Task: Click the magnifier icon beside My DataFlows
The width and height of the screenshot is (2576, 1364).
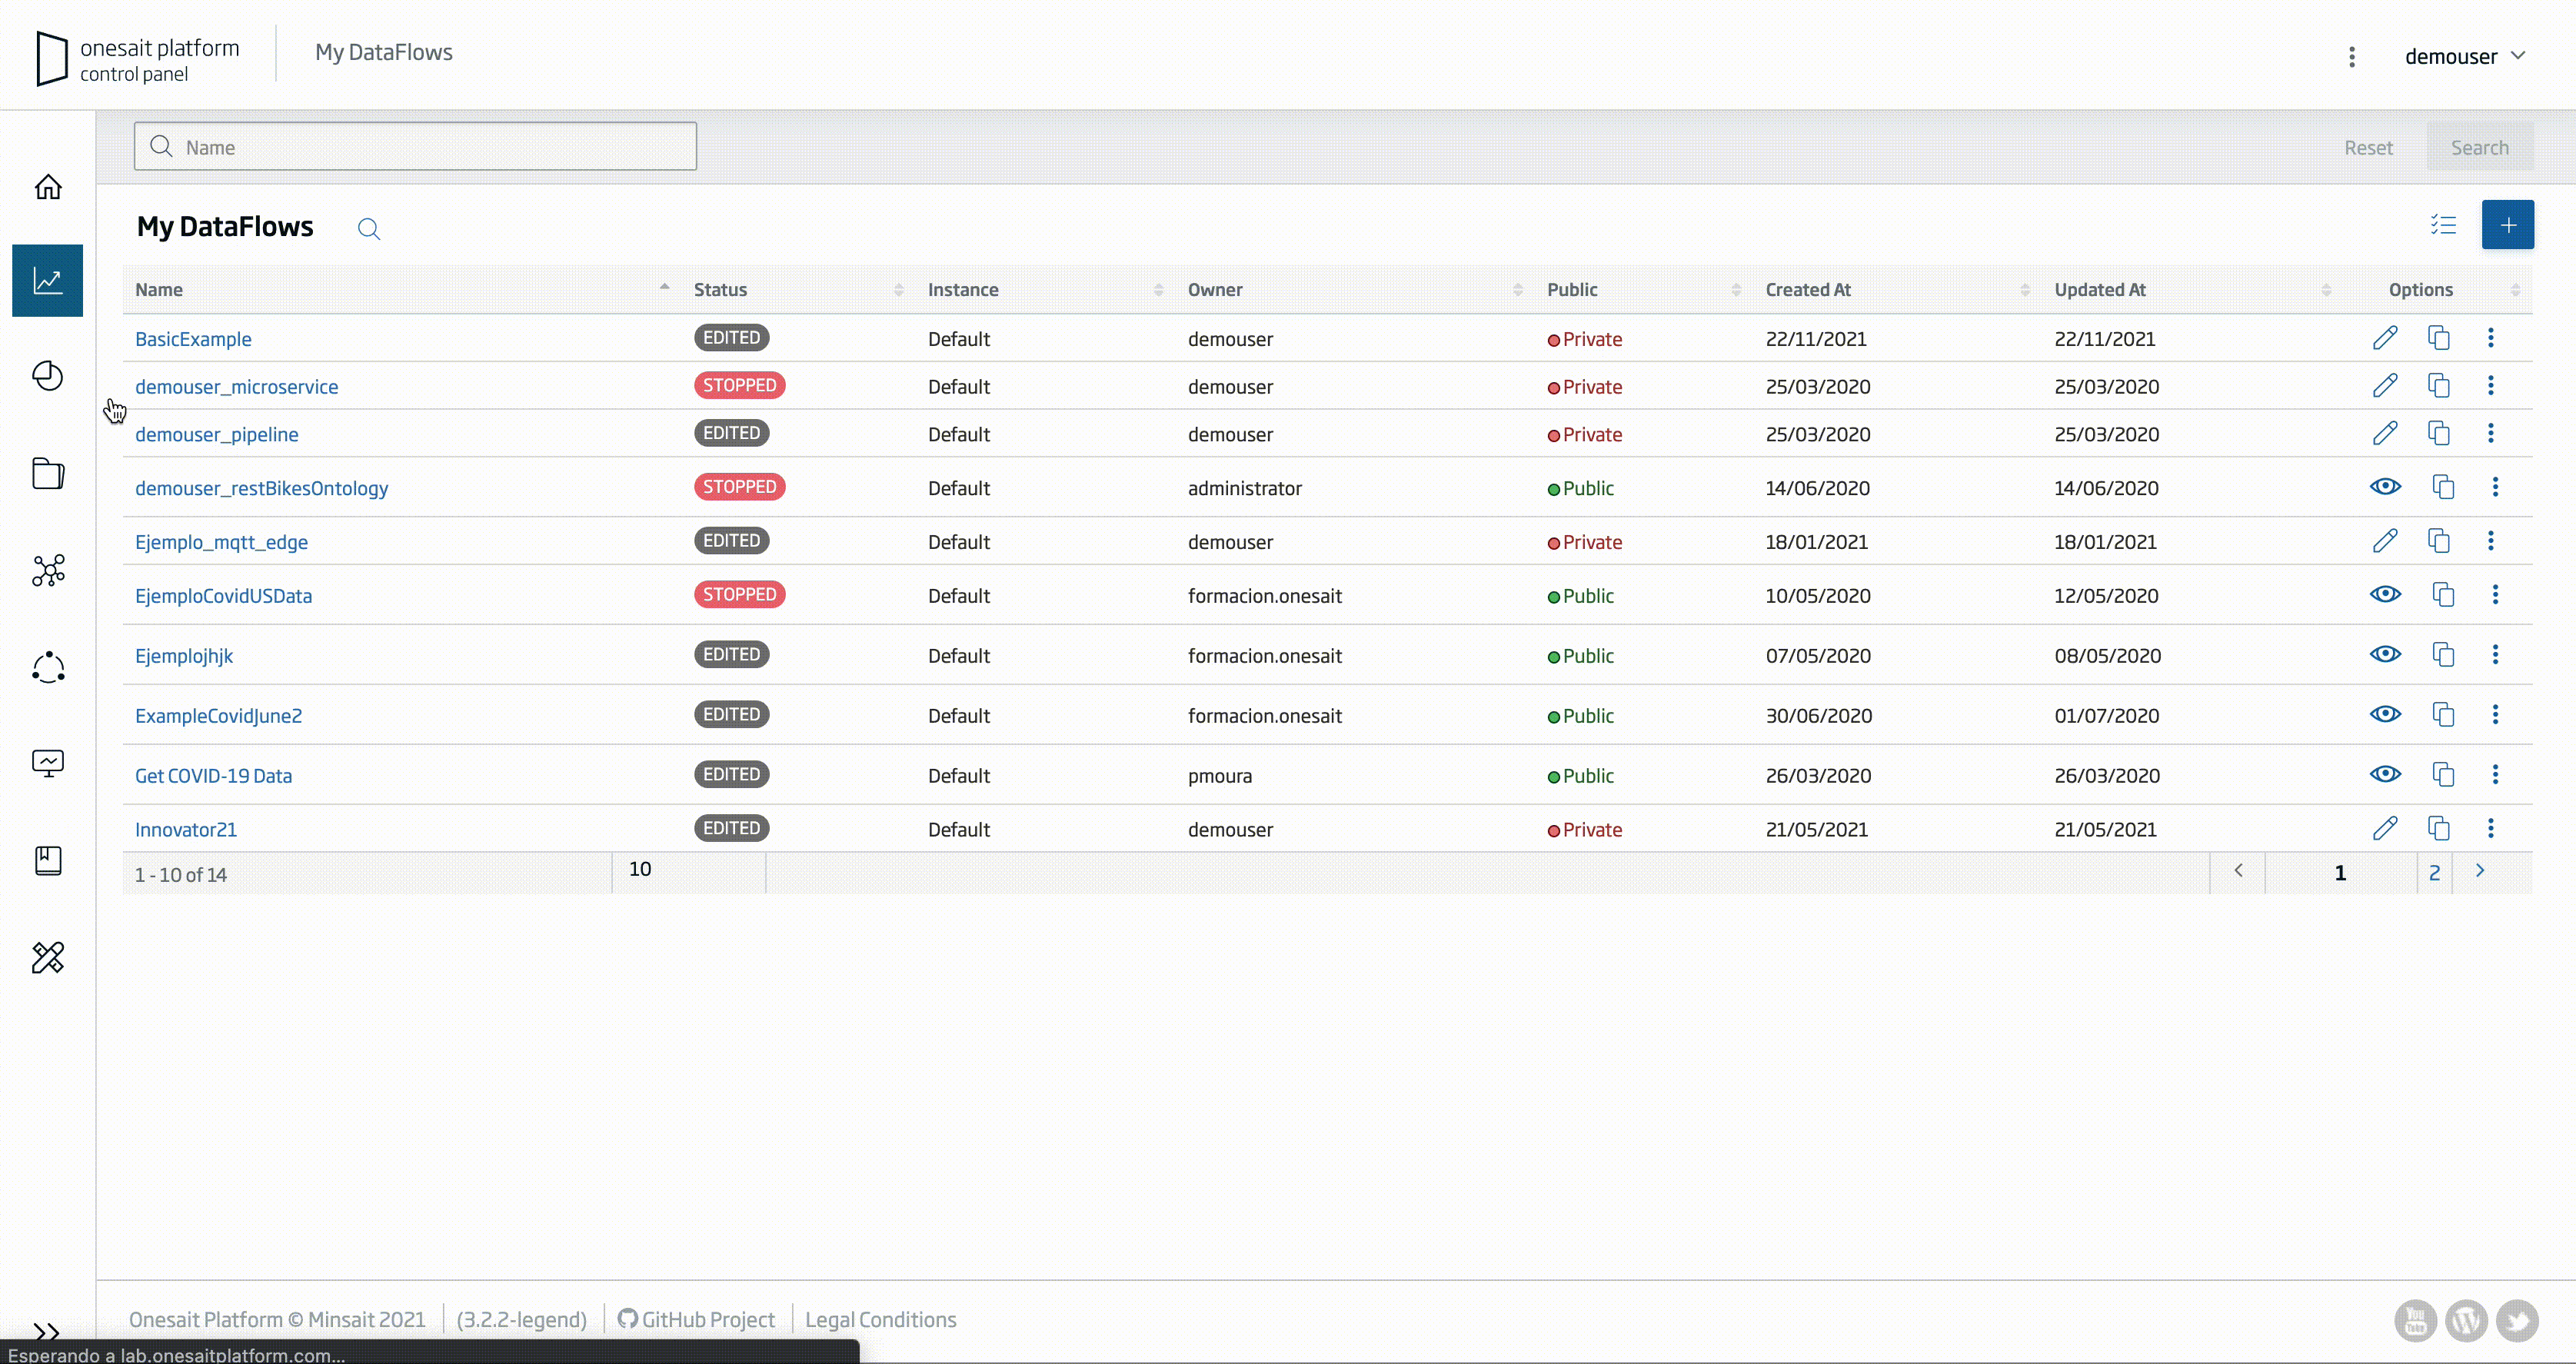Action: [369, 229]
